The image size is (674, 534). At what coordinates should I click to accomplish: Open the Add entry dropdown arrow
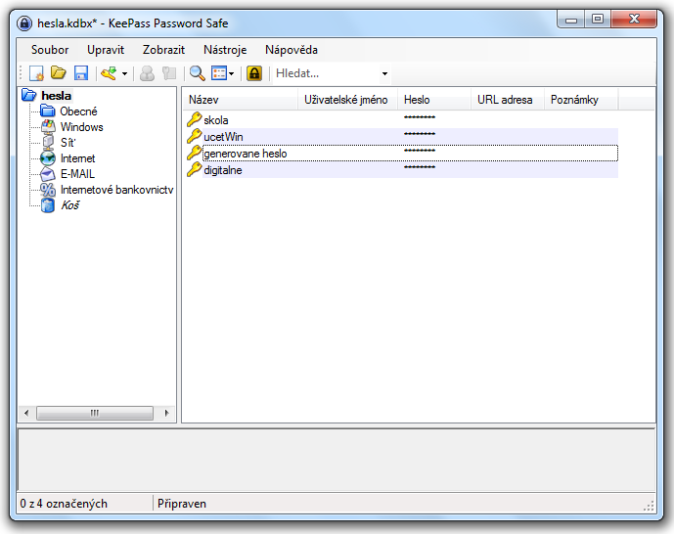click(124, 74)
